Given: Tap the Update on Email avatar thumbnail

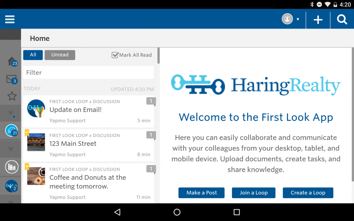Looking at the screenshot, I should click(36, 108).
